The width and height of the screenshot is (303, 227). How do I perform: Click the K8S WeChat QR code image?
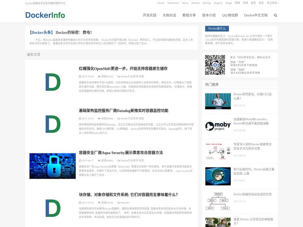[x=215, y=65]
